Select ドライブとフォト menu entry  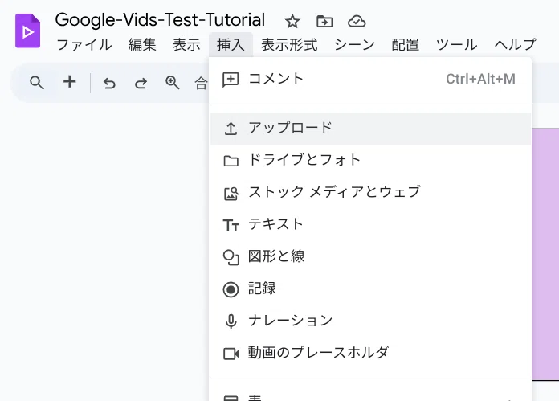coord(370,161)
